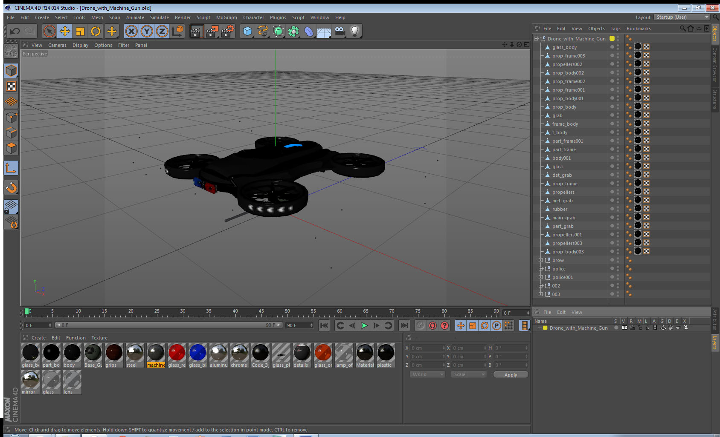Open viewport Cameras menu
Image resolution: width=720 pixels, height=437 pixels.
click(x=57, y=45)
